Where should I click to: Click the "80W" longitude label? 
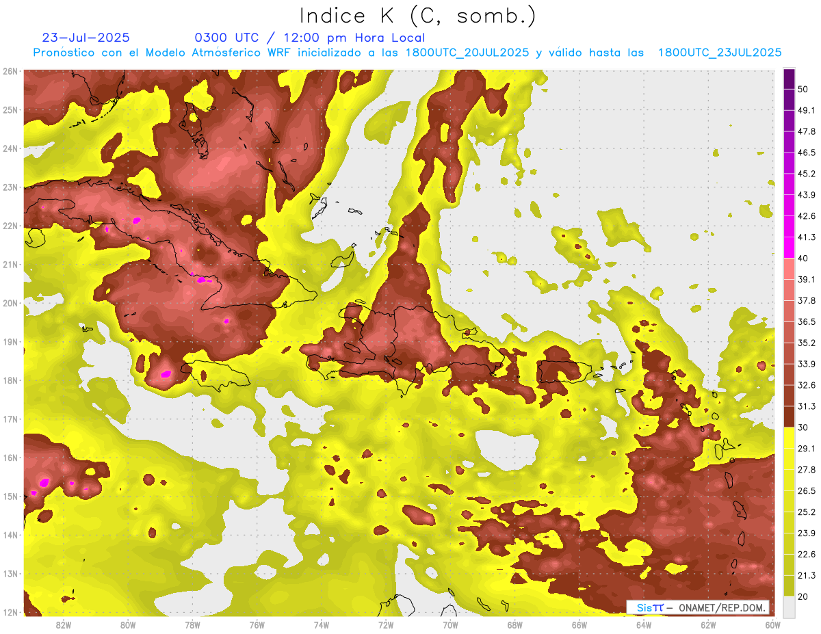tap(128, 625)
